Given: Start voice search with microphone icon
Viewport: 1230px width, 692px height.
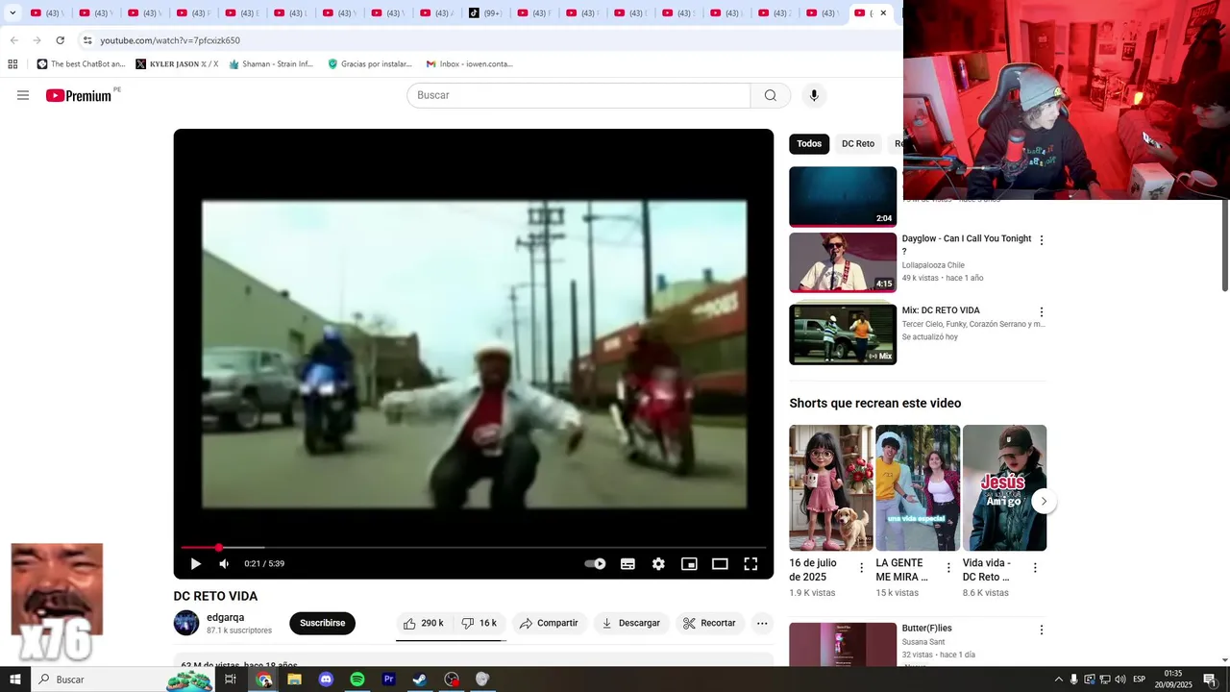Looking at the screenshot, I should 814,95.
